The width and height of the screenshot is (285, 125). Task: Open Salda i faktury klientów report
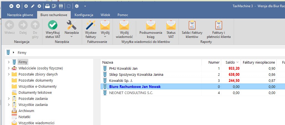[192, 25]
